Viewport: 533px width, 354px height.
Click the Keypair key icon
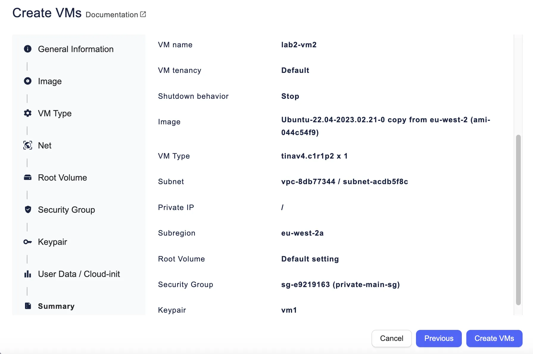(28, 242)
